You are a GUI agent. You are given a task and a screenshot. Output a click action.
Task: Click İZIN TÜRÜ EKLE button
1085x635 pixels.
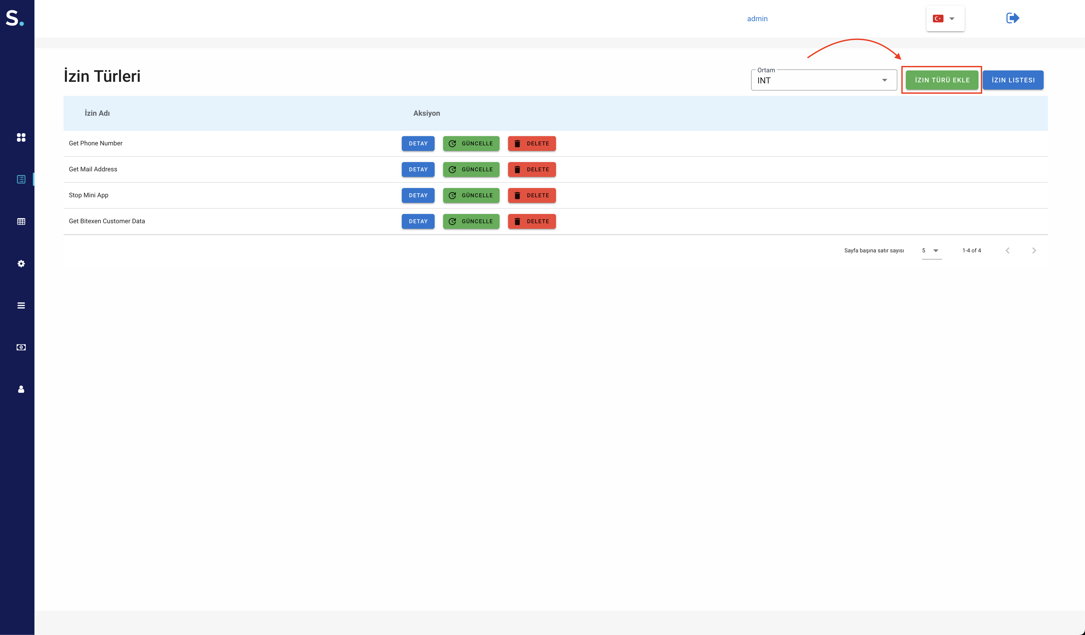(x=942, y=80)
